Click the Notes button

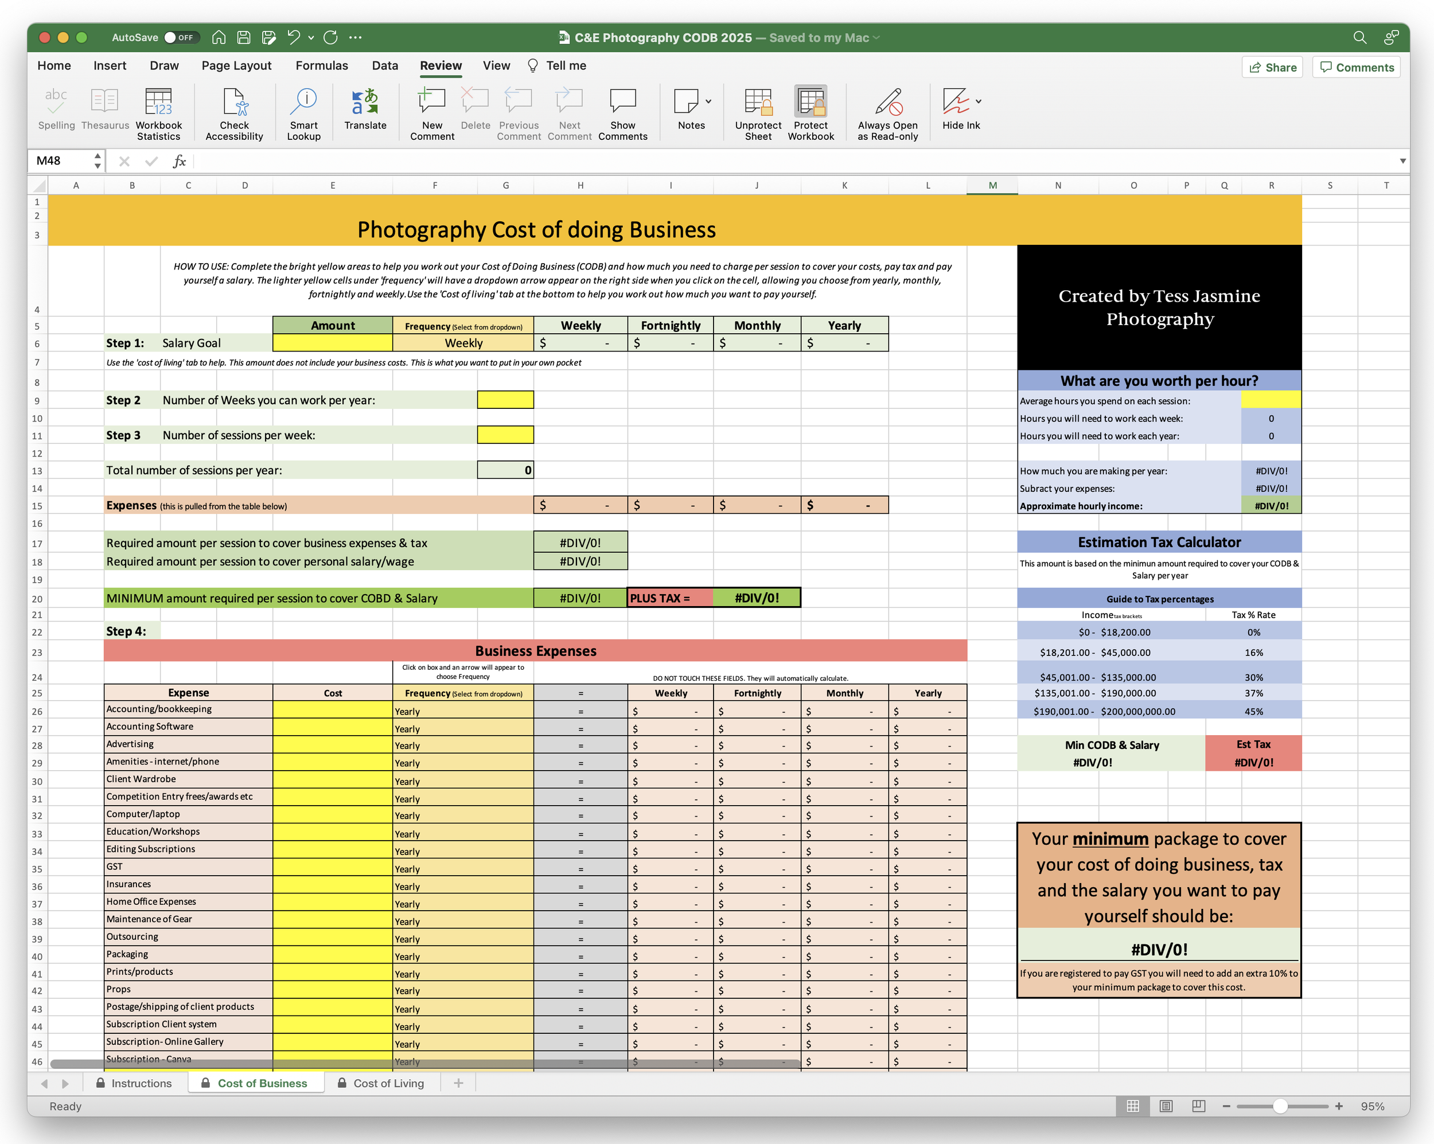[x=686, y=110]
